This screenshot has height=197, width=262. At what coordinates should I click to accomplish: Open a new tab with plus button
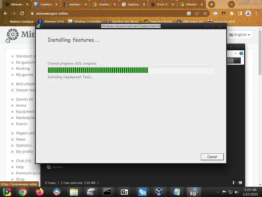tap(212, 4)
